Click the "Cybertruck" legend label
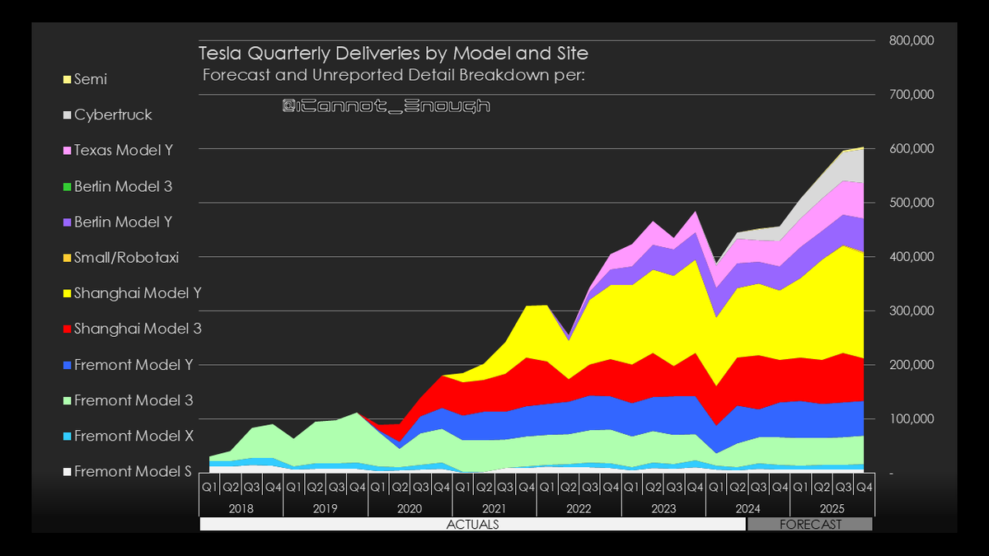The height and width of the screenshot is (556, 989). (113, 115)
